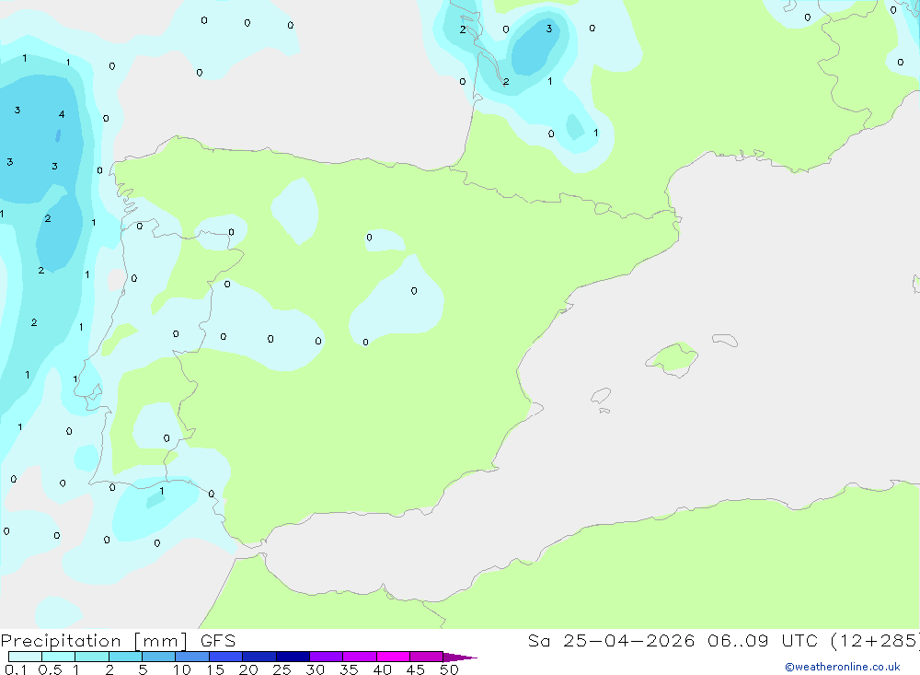Select the 5–10 mm legend color swatch

[159, 657]
